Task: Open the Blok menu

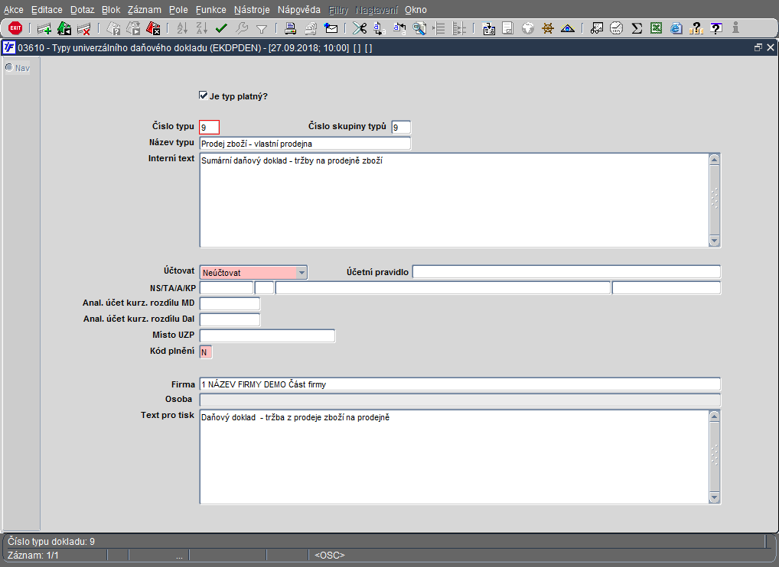Action: [x=111, y=10]
